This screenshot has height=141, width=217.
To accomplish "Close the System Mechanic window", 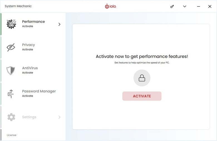I will tap(210, 6).
